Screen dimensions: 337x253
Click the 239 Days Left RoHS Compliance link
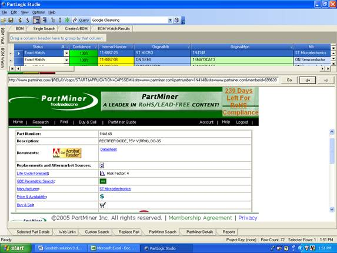pos(241,101)
